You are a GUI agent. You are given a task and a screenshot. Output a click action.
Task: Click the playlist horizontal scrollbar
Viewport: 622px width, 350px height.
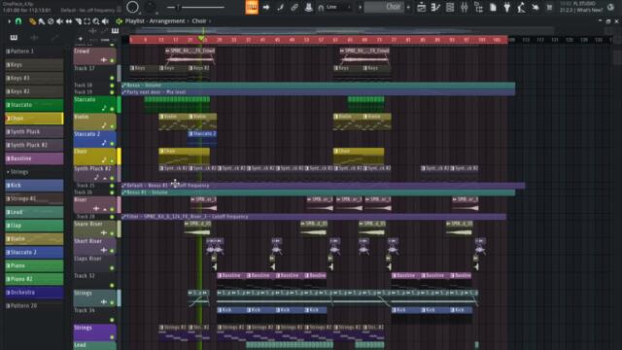click(x=341, y=30)
